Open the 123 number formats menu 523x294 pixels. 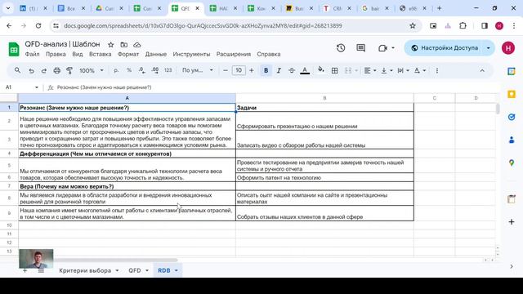(x=168, y=70)
